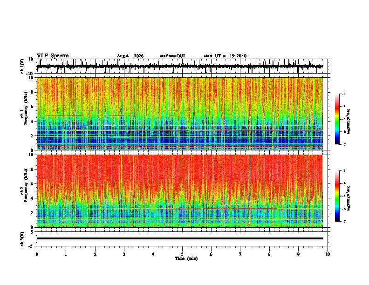The width and height of the screenshot is (369, 285).
Task: Click the "ch.1(V)" axis label
Action: coord(22,66)
